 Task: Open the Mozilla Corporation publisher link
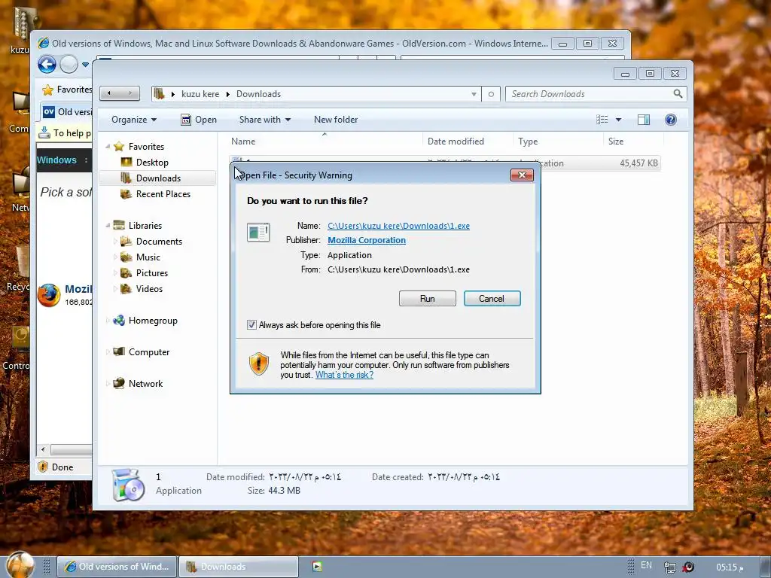367,240
